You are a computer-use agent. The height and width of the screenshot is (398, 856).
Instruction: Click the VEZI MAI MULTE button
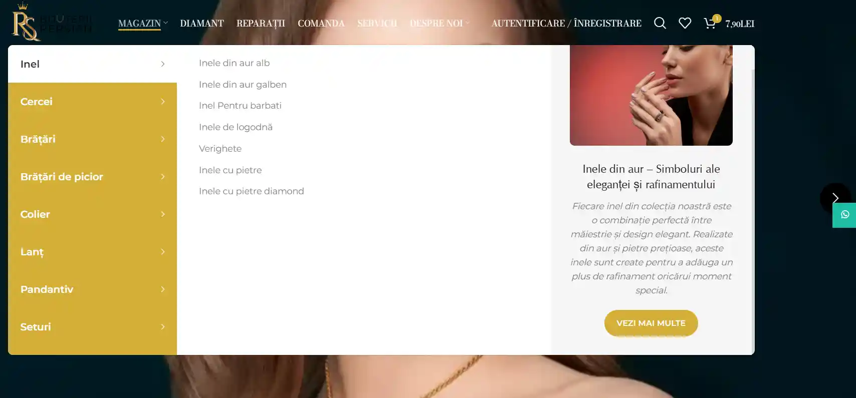click(x=651, y=323)
